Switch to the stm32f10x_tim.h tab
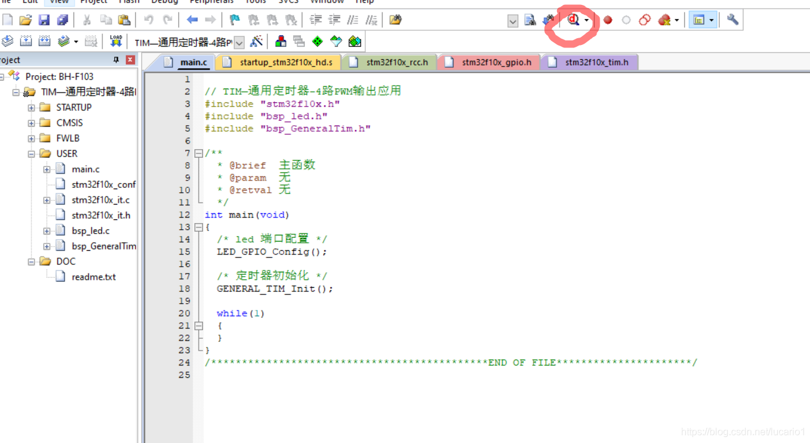810x443 pixels. coord(590,62)
